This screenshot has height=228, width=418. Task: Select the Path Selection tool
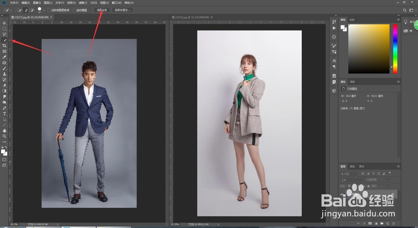pos(4,119)
